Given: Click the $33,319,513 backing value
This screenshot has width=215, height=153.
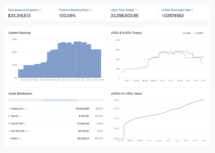Looking at the screenshot, I should click(x=19, y=15).
